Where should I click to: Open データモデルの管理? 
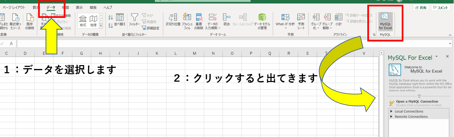click(x=262, y=22)
